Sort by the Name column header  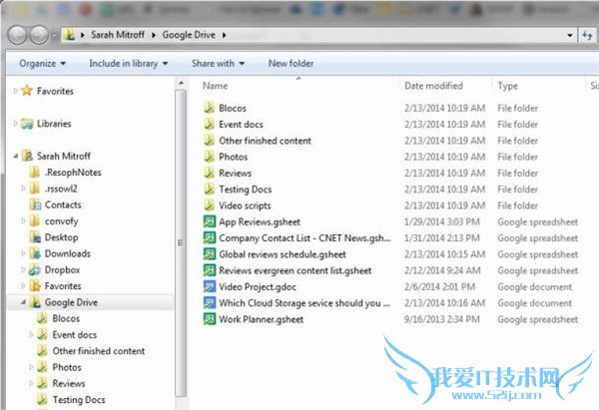coord(215,86)
